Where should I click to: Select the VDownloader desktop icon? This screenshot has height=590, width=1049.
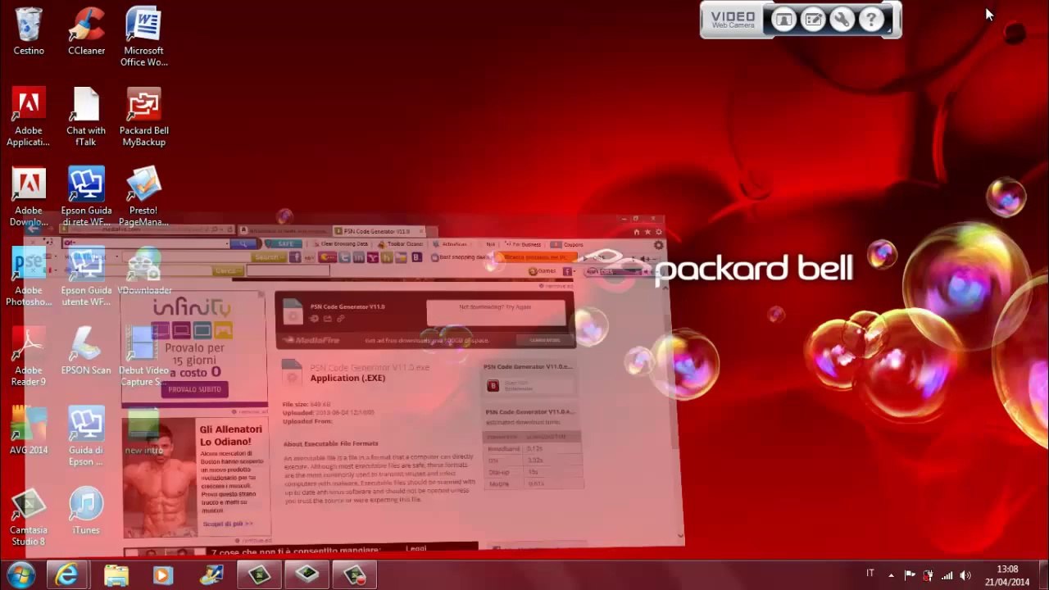click(x=144, y=270)
